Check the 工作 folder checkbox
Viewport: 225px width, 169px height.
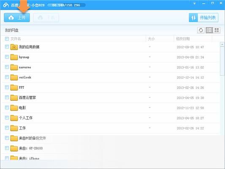click(x=7, y=128)
